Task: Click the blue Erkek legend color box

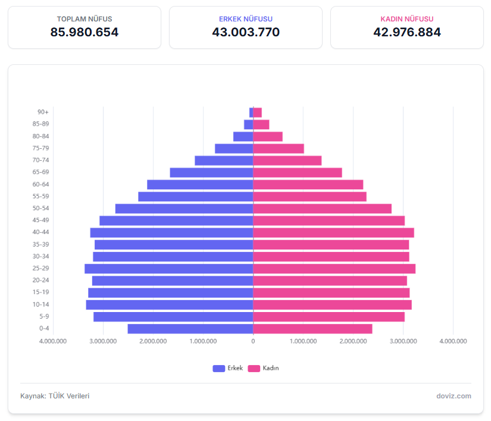Action: (218, 368)
